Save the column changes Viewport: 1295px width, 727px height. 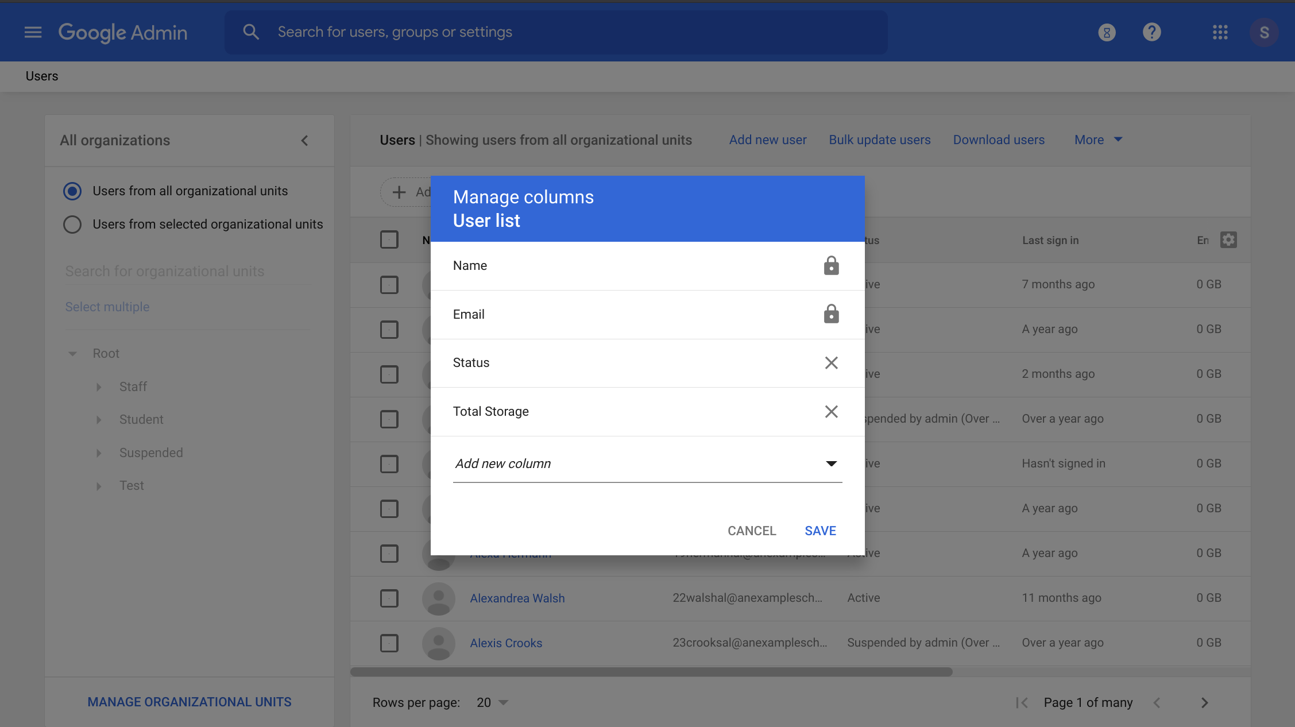tap(820, 531)
